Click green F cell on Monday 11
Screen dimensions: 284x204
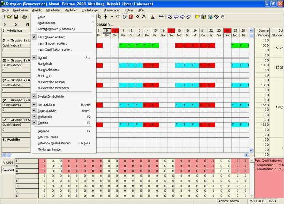click(x=123, y=45)
